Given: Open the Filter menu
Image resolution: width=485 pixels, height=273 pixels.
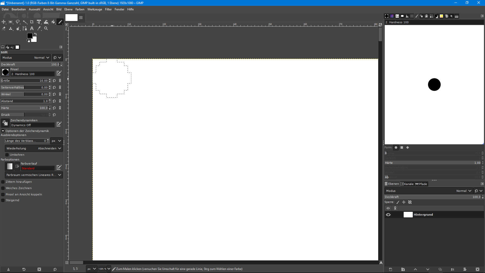Looking at the screenshot, I should pyautogui.click(x=108, y=9).
